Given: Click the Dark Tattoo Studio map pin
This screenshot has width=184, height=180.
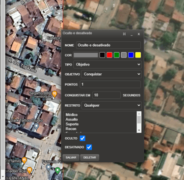Looking at the screenshot, I should click(36, 126).
